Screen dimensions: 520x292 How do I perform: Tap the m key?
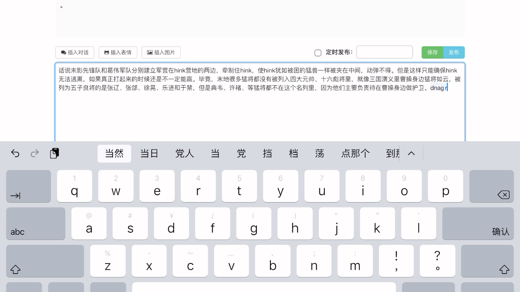pyautogui.click(x=355, y=261)
